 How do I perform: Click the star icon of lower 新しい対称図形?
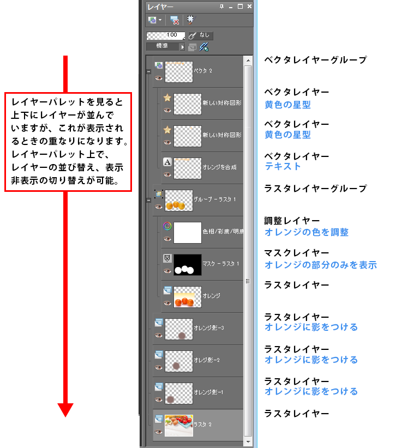(167, 130)
